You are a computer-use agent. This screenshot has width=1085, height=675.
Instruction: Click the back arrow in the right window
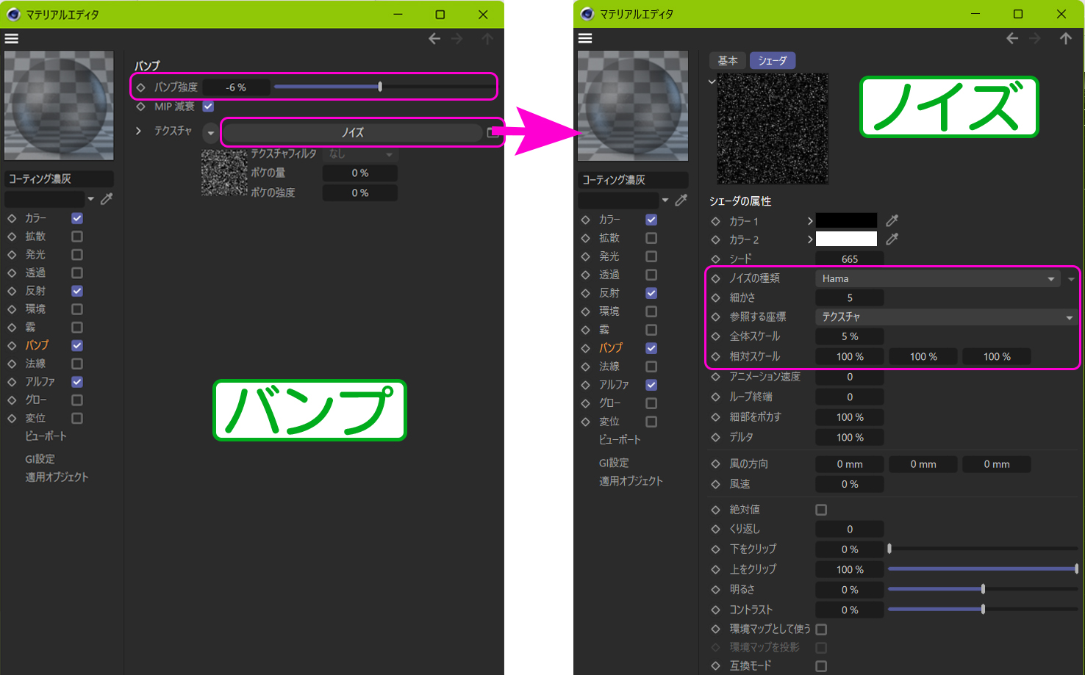pyautogui.click(x=1012, y=39)
